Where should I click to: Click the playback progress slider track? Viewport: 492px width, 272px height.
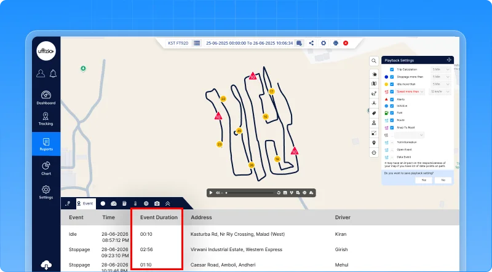click(250, 193)
